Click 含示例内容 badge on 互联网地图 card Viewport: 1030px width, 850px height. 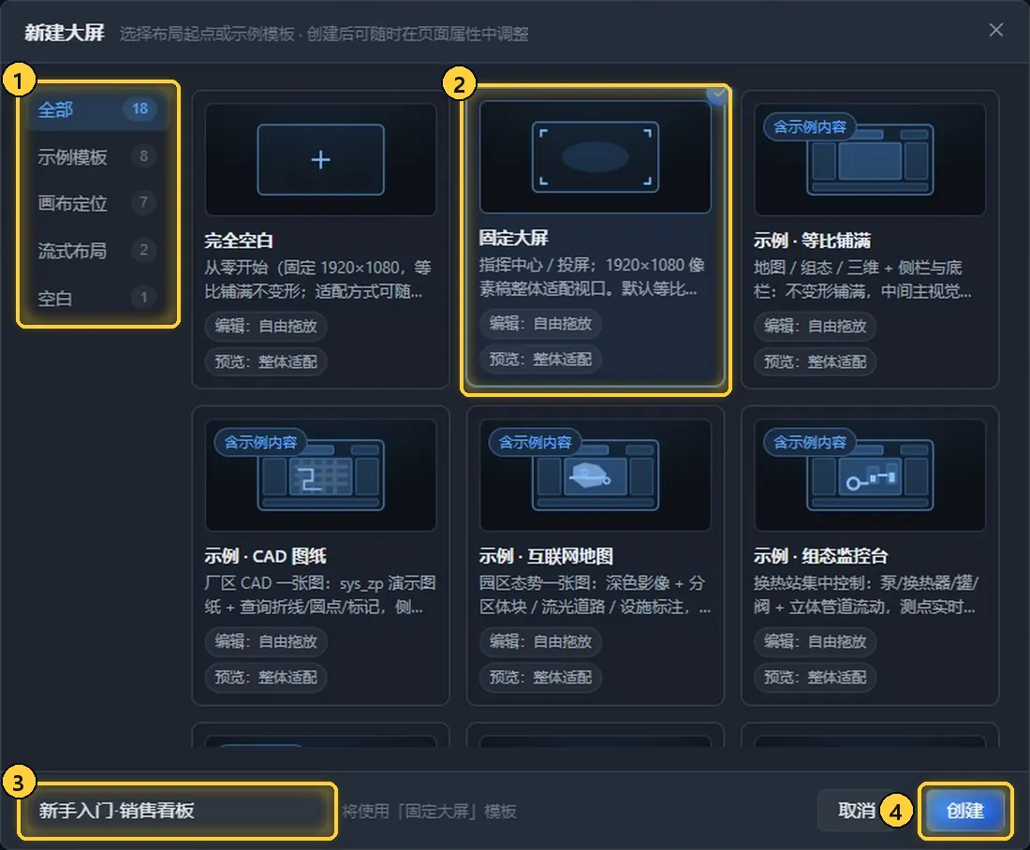tap(535, 442)
